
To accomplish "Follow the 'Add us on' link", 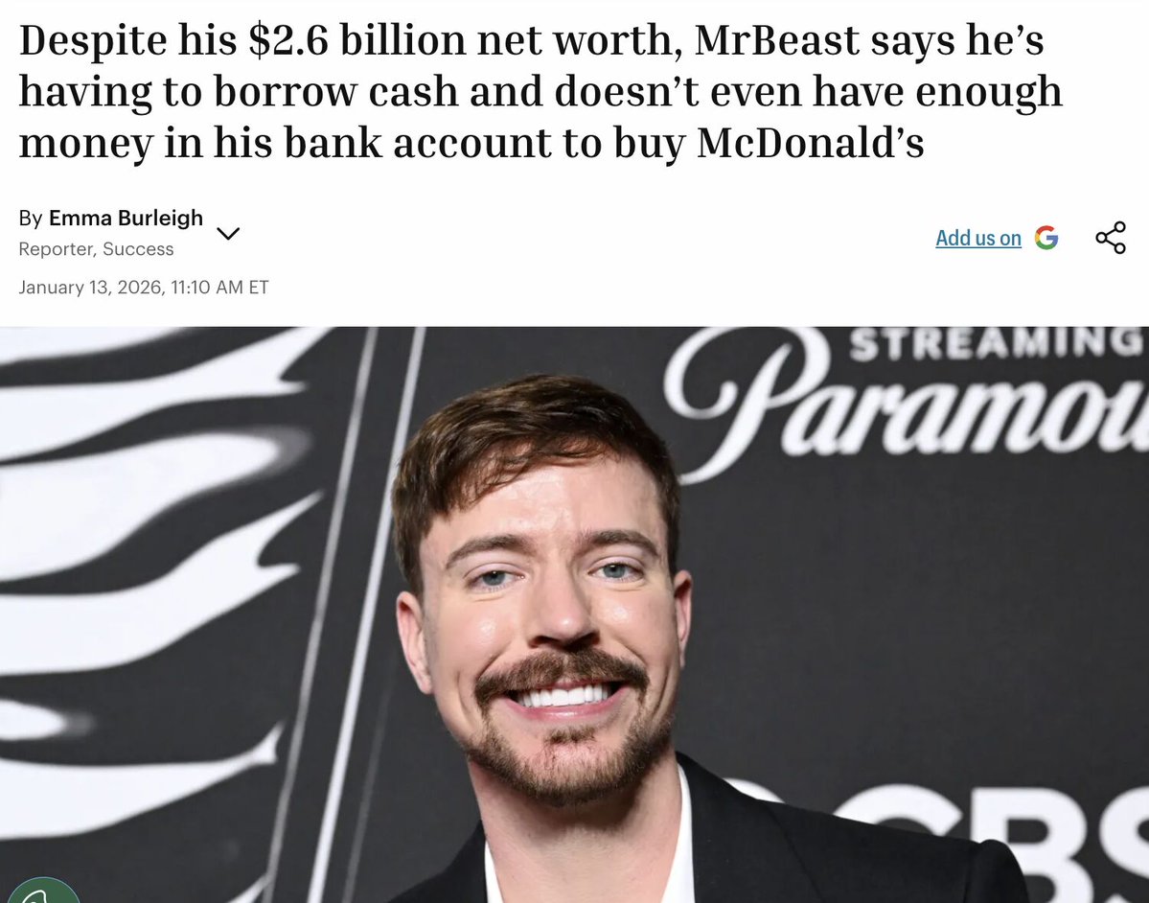I will pyautogui.click(x=978, y=238).
